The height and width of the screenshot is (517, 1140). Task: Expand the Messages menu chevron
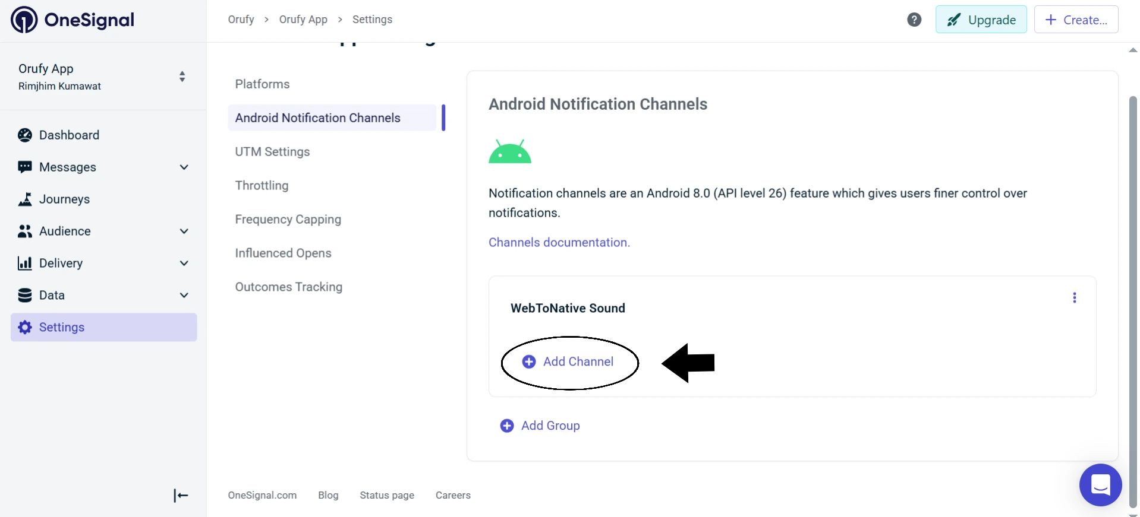coord(184,167)
